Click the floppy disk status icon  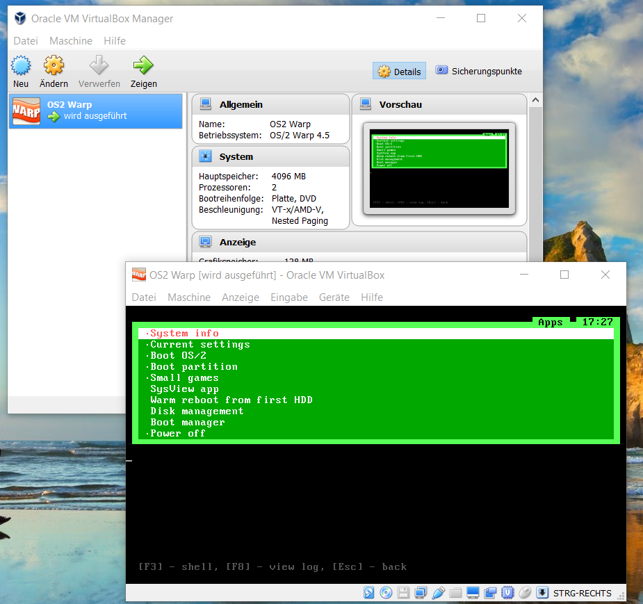click(403, 592)
